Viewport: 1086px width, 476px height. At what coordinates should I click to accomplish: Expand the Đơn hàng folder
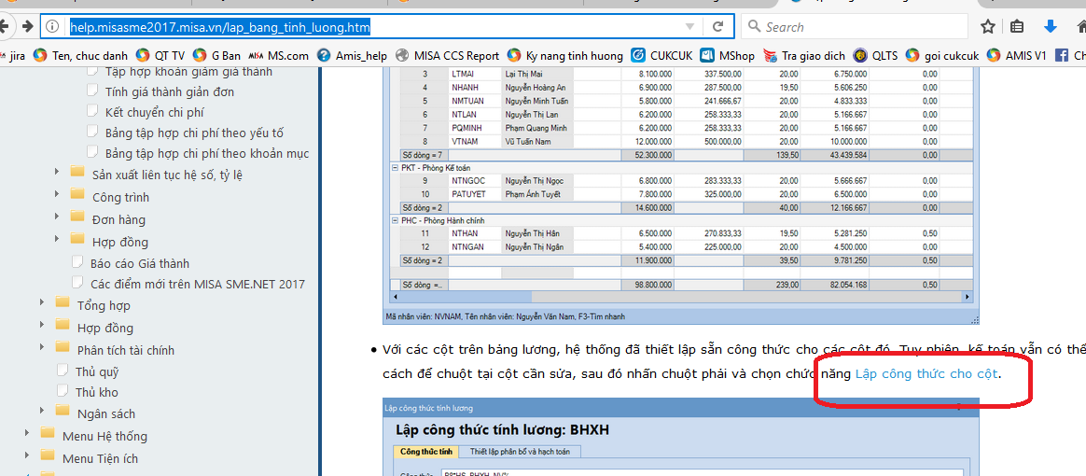click(x=57, y=218)
